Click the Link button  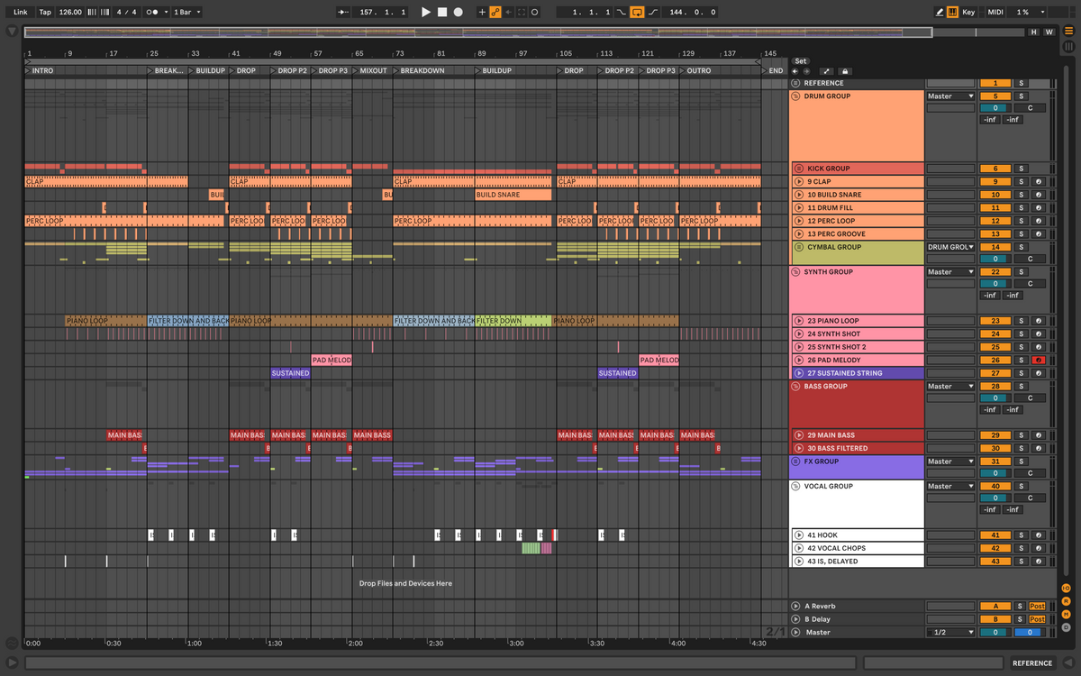click(20, 12)
